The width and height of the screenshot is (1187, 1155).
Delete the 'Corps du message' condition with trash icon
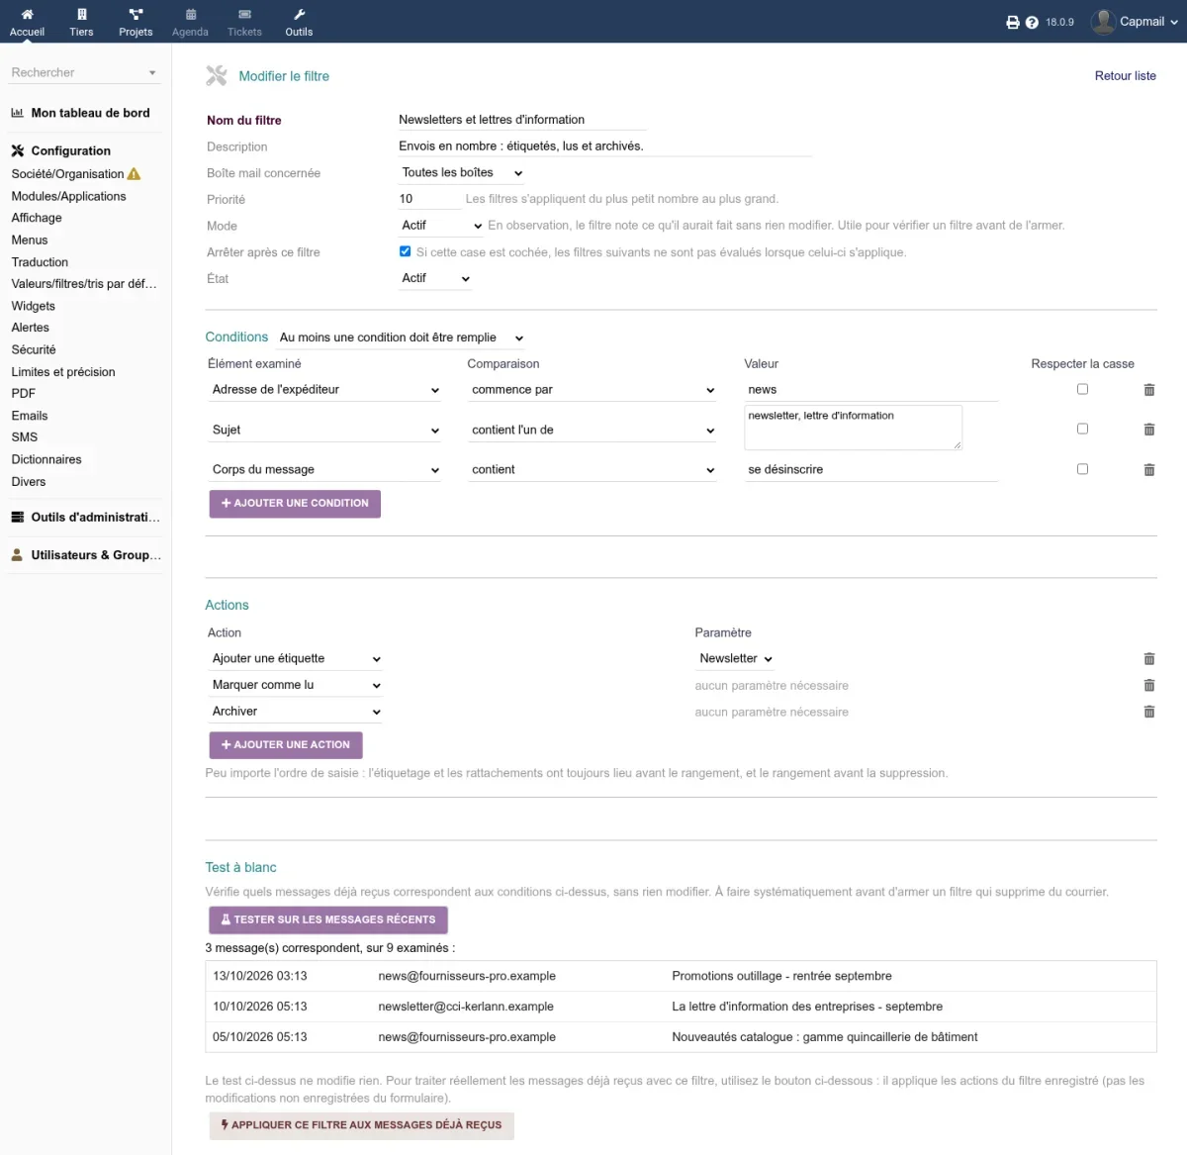[1148, 470]
